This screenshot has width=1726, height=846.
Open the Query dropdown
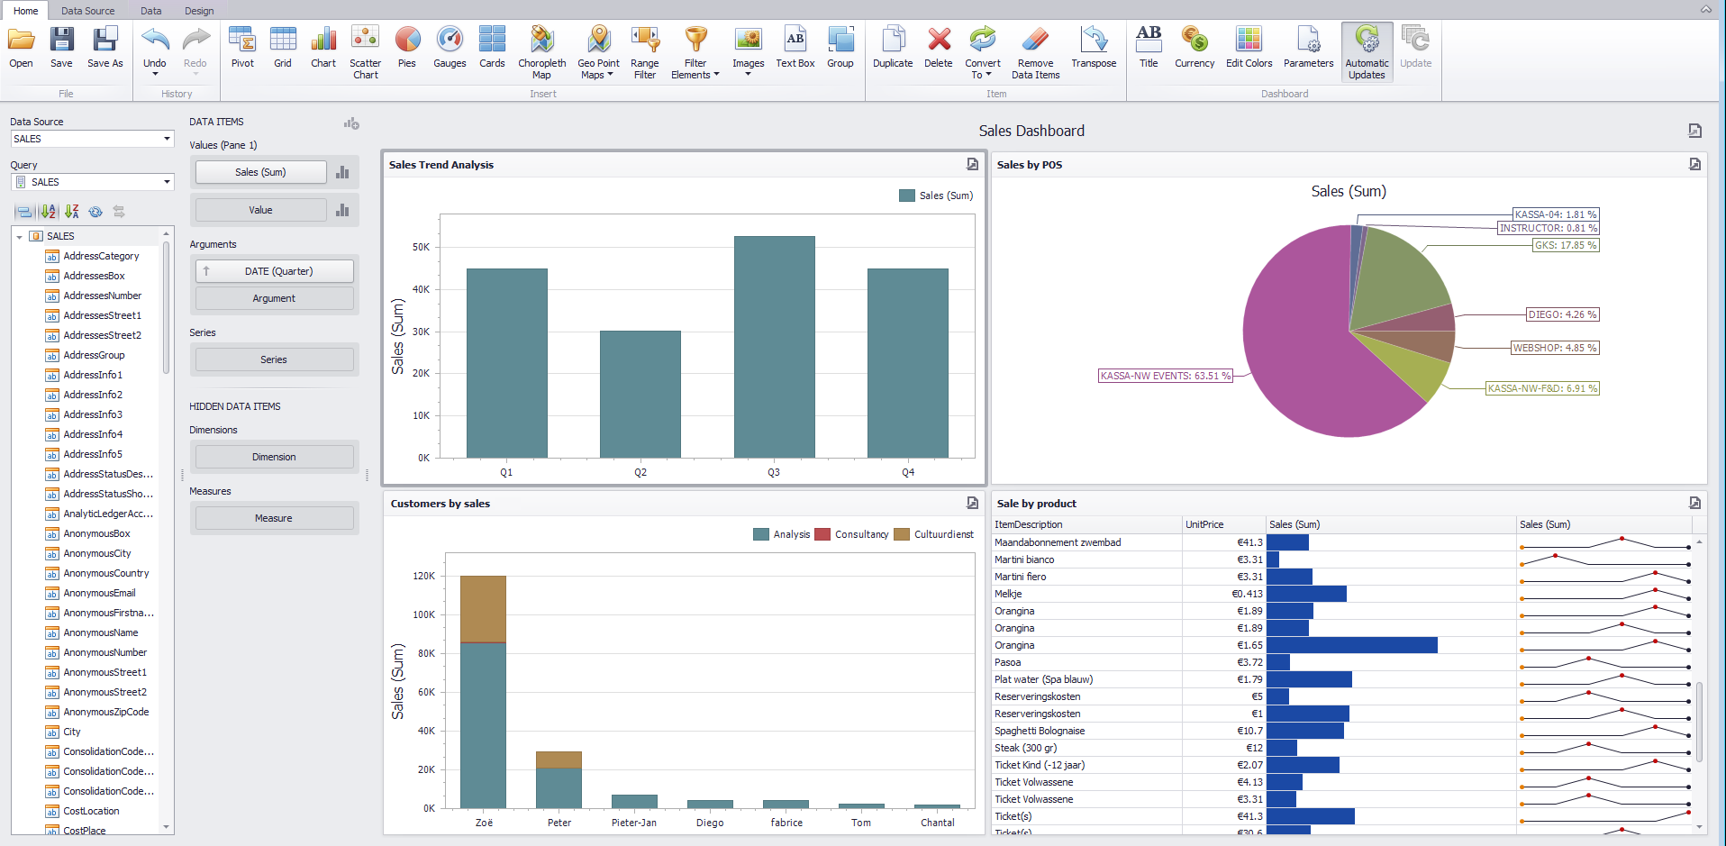point(167,182)
